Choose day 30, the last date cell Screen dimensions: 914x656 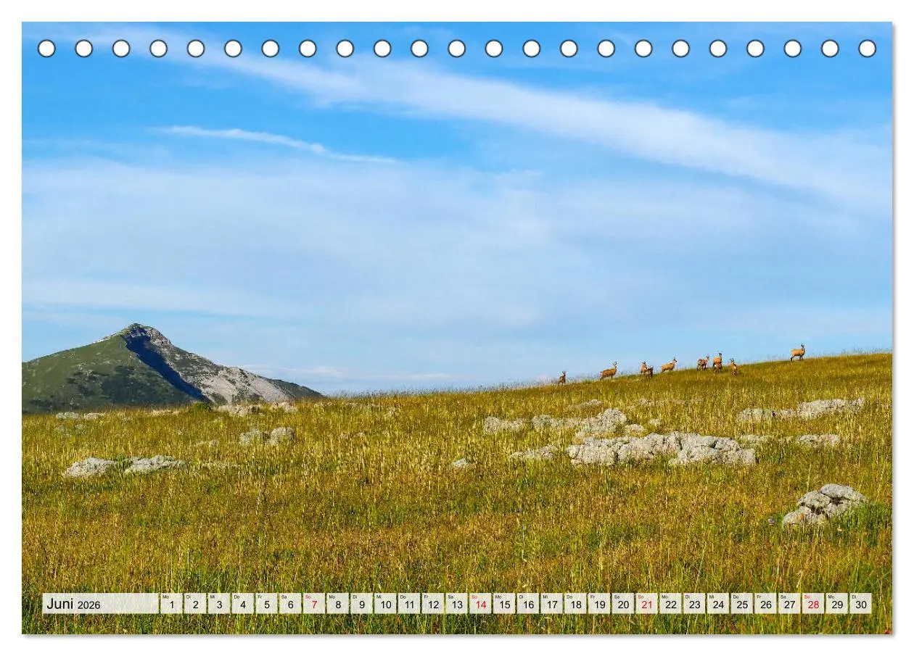[x=861, y=604]
